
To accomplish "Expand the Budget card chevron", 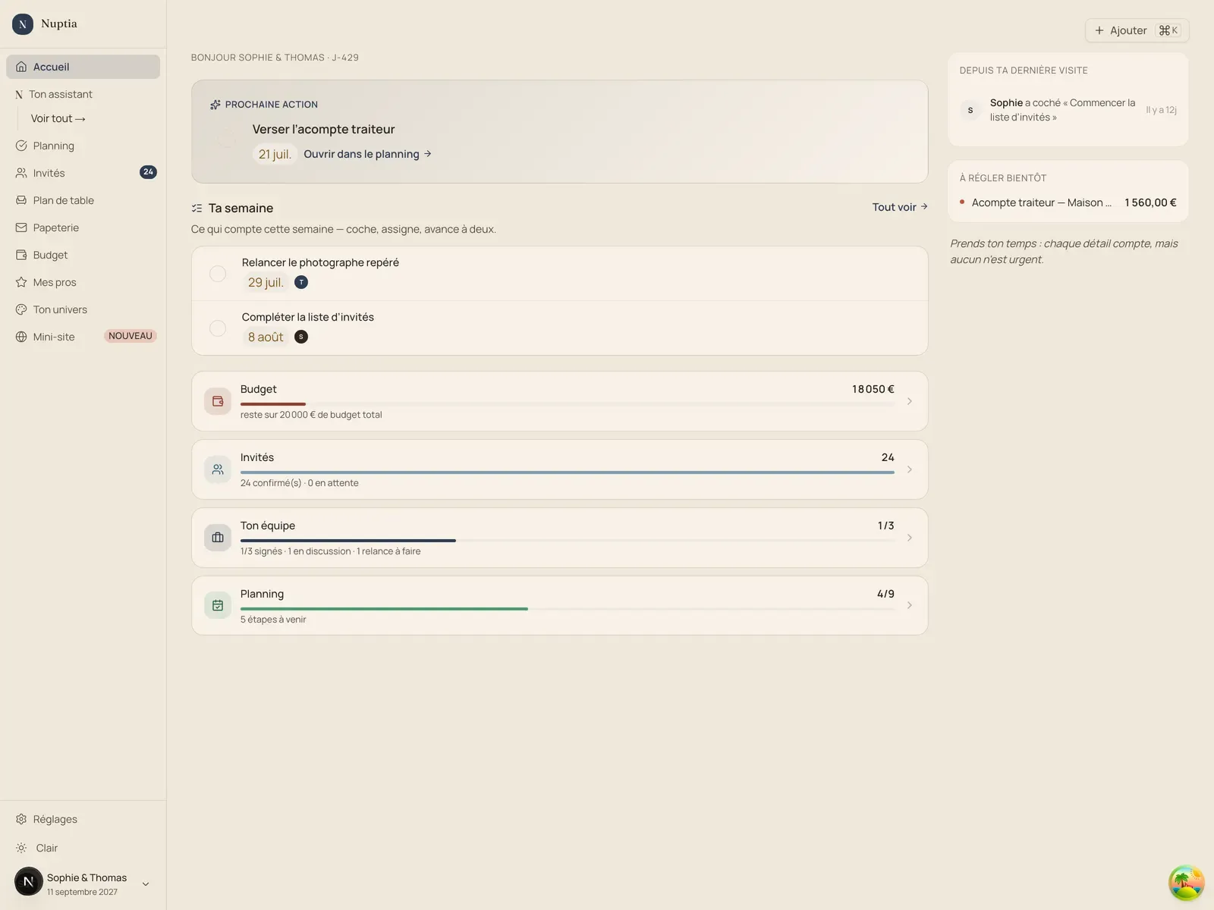I will 909,401.
